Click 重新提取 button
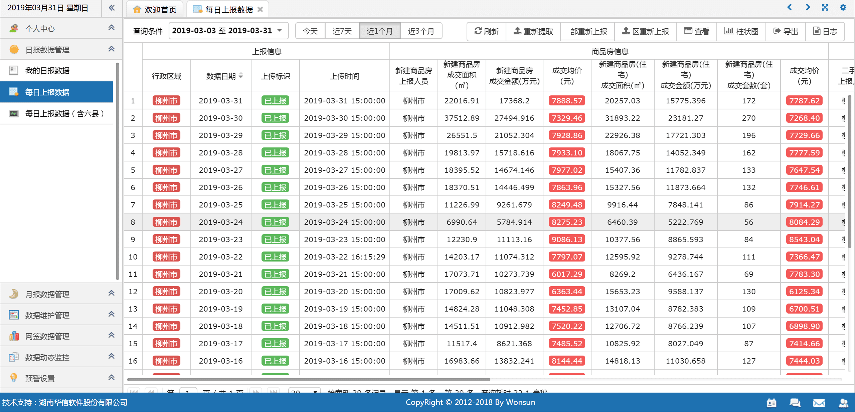 tap(533, 31)
